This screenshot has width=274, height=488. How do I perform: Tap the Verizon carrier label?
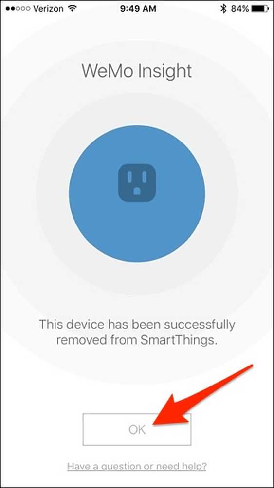coord(49,9)
